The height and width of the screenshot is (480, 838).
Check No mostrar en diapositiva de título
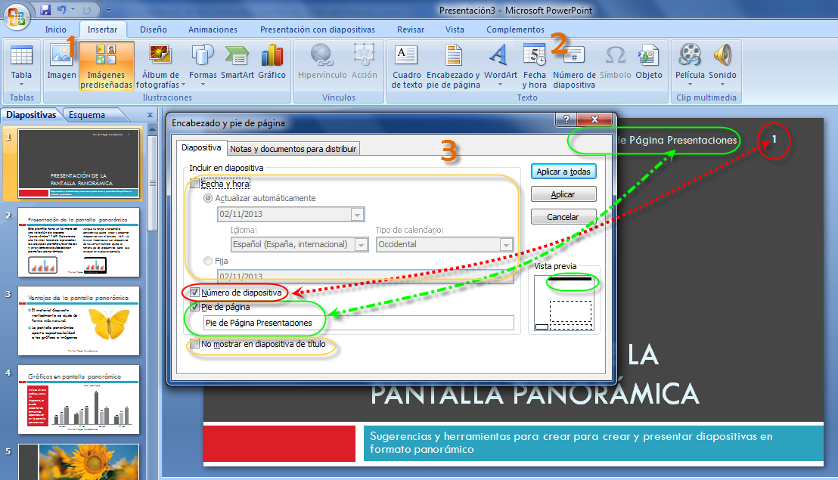click(195, 344)
